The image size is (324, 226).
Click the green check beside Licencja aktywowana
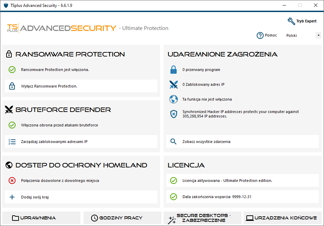point(173,181)
